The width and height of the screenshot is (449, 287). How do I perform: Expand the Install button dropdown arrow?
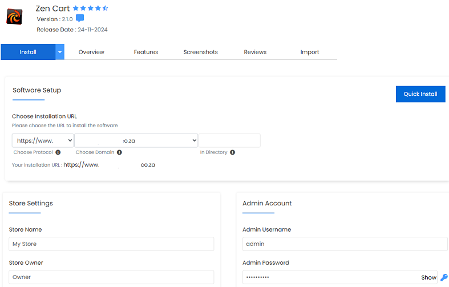[x=60, y=52]
